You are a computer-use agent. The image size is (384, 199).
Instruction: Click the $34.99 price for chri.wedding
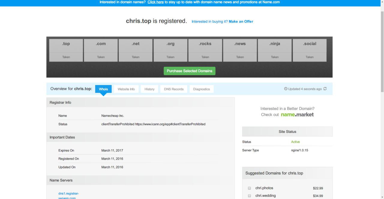click(318, 196)
